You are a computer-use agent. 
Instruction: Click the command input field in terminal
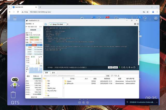pyautogui.click(x=76, y=67)
